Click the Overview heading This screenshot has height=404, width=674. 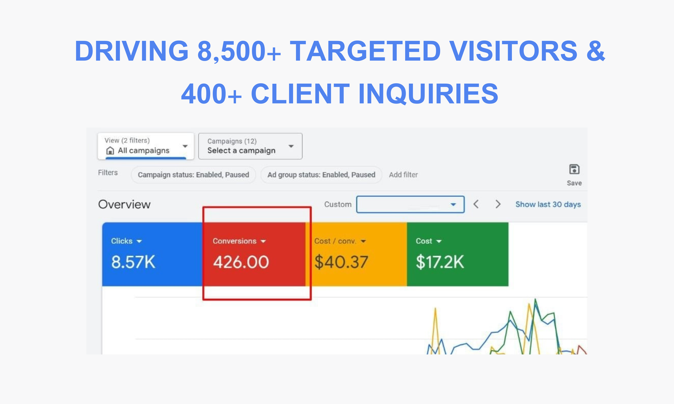[x=124, y=205]
